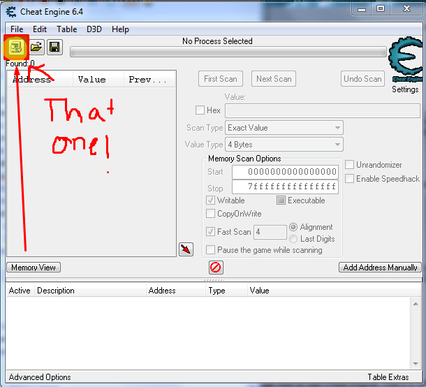Click the First Scan button
Viewport: 426px width, 387px height.
click(x=221, y=79)
